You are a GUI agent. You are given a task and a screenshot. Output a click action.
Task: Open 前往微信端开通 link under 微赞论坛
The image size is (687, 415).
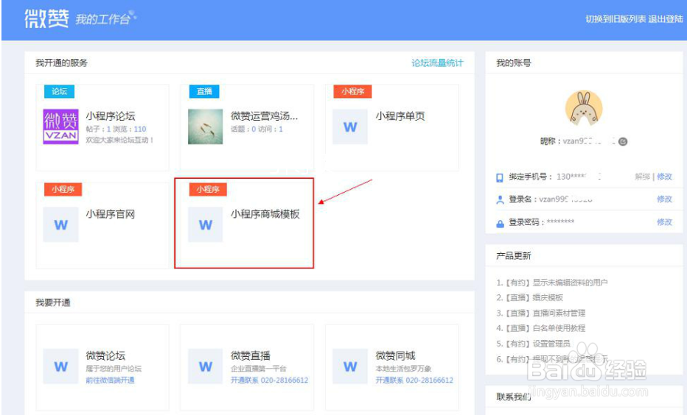click(x=110, y=380)
